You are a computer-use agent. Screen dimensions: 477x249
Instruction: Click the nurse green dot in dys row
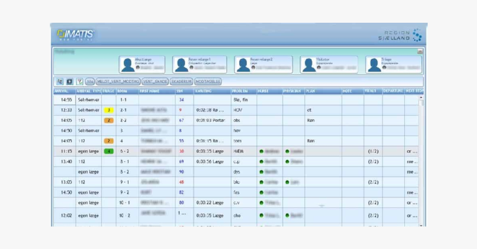click(261, 172)
